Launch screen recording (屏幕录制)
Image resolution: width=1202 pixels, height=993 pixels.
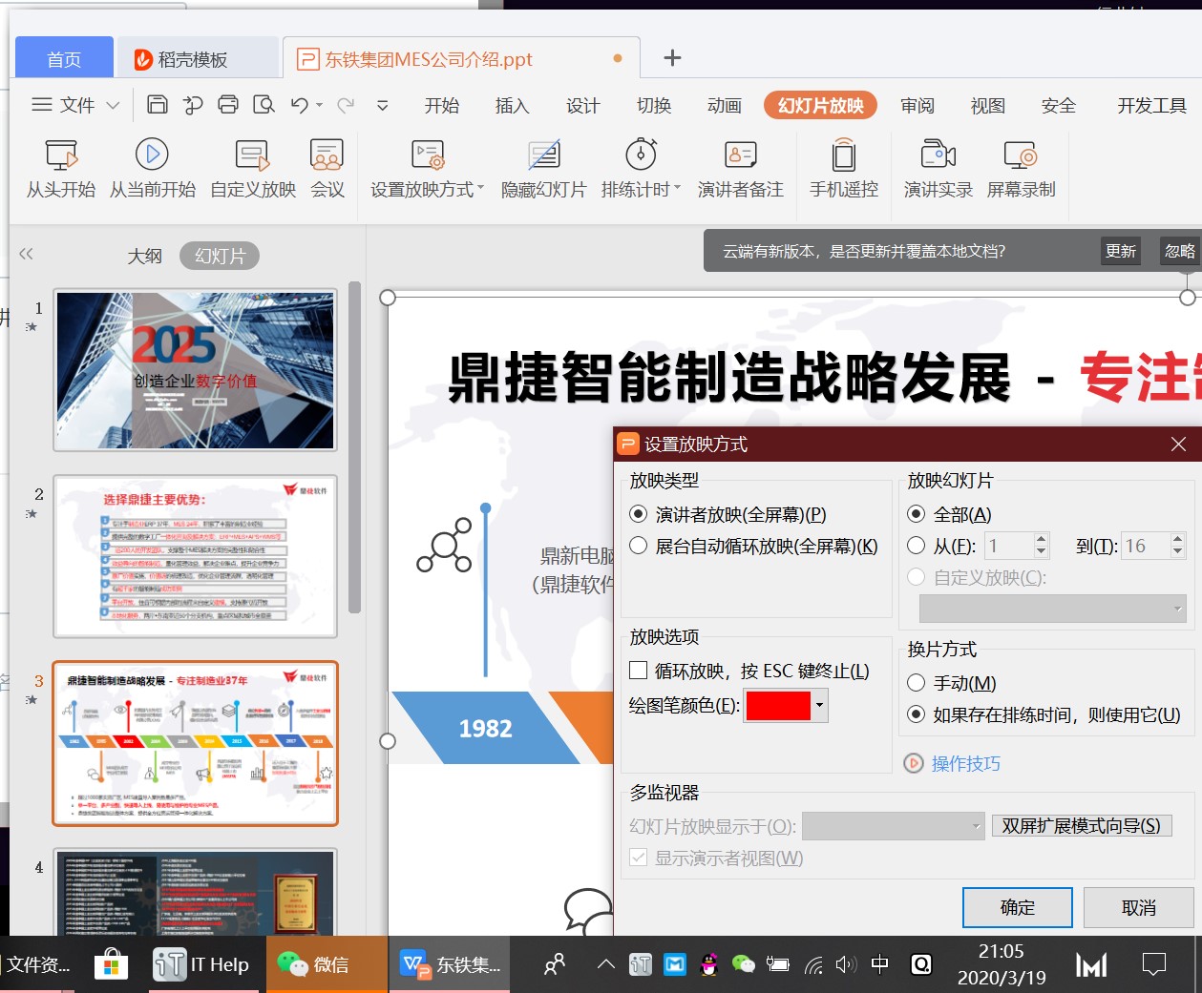(x=1022, y=169)
